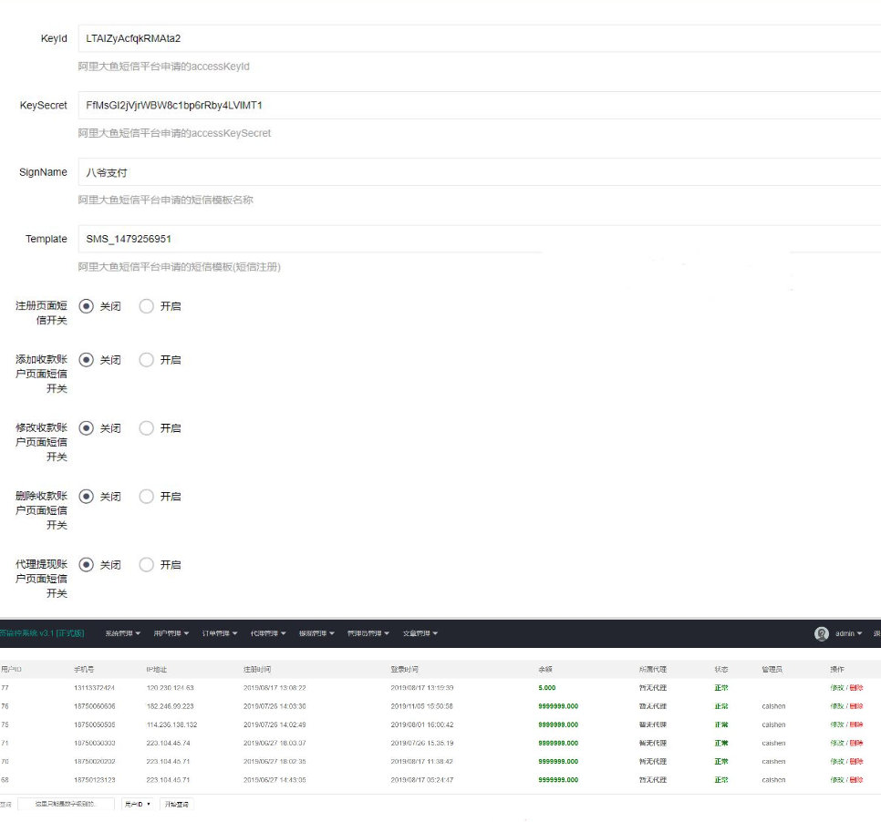Open the 系统管理 dropdown menu
This screenshot has width=881, height=822.
point(121,633)
